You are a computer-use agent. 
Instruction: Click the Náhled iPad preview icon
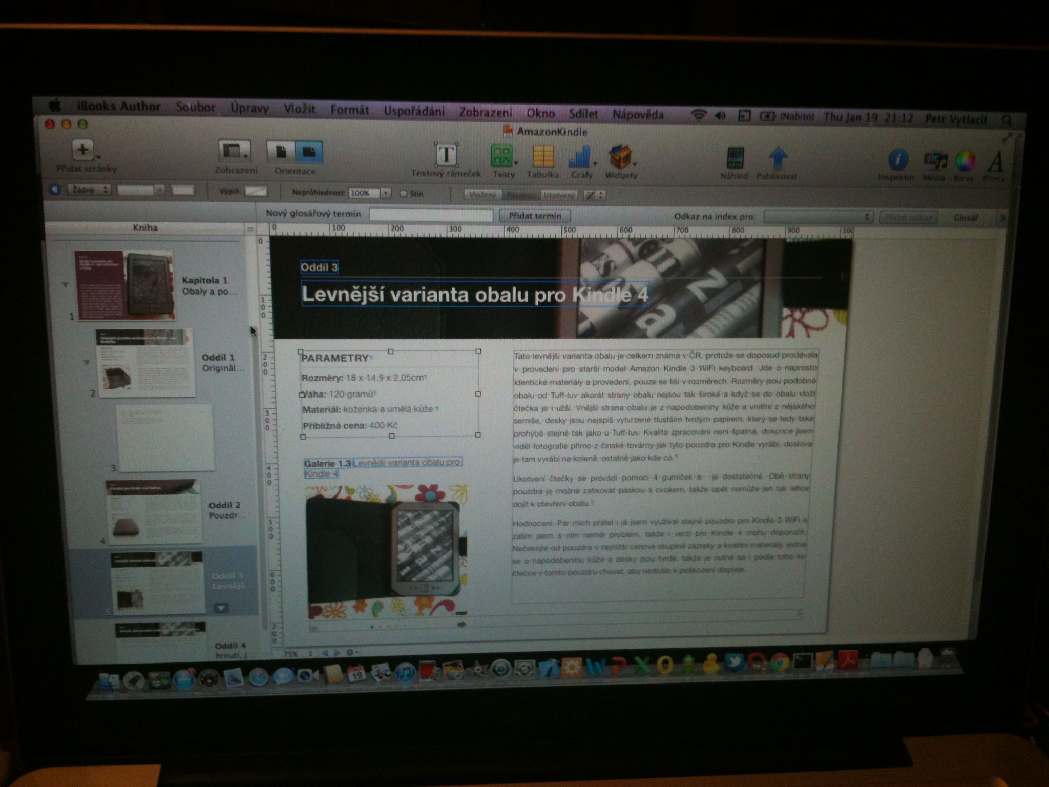click(735, 158)
